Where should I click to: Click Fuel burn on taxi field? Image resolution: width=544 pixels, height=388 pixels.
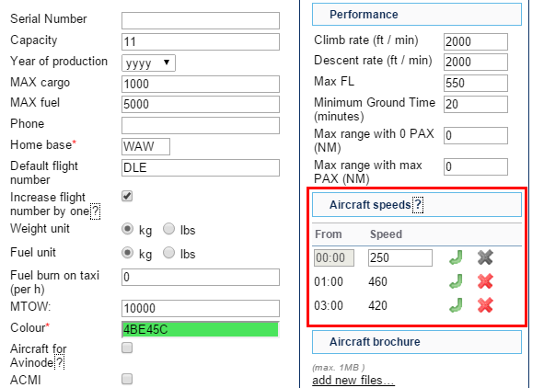200,277
